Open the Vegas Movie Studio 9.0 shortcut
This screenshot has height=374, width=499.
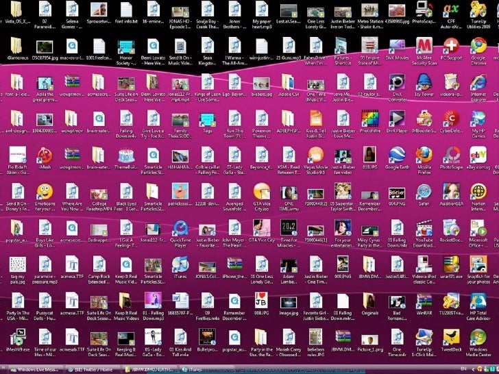click(x=315, y=154)
